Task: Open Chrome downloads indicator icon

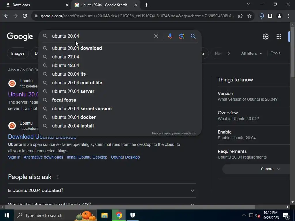Action: tap(261, 16)
